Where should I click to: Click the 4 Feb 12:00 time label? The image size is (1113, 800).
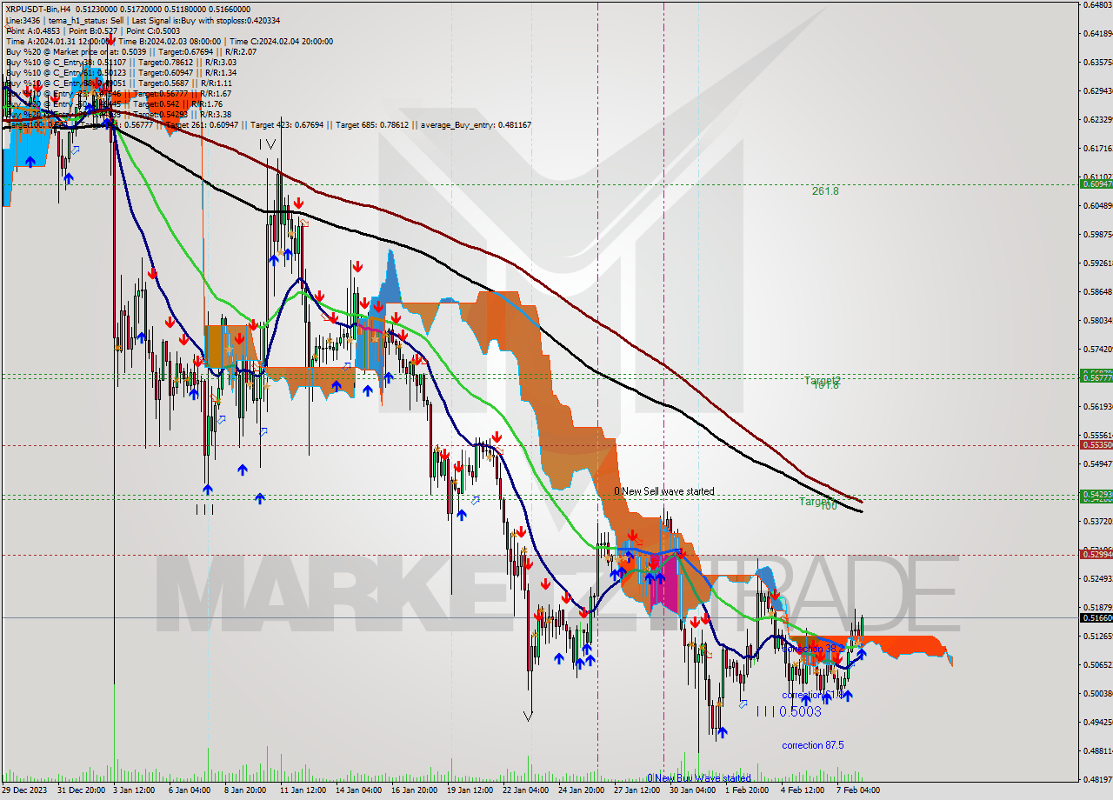pyautogui.click(x=803, y=790)
